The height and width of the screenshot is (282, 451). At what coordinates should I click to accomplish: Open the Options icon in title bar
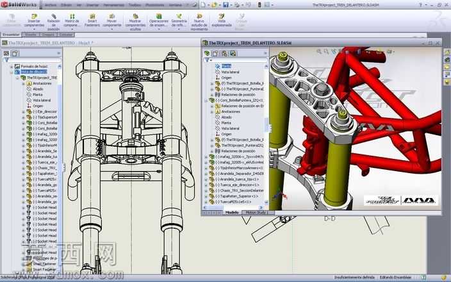pyautogui.click(x=267, y=4)
